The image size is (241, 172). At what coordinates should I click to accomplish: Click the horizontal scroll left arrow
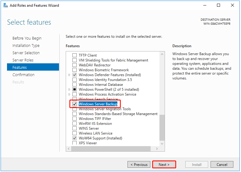69,149
